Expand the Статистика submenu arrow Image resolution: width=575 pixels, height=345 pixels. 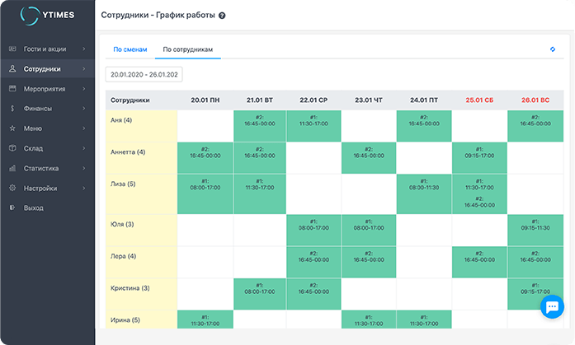coord(84,168)
